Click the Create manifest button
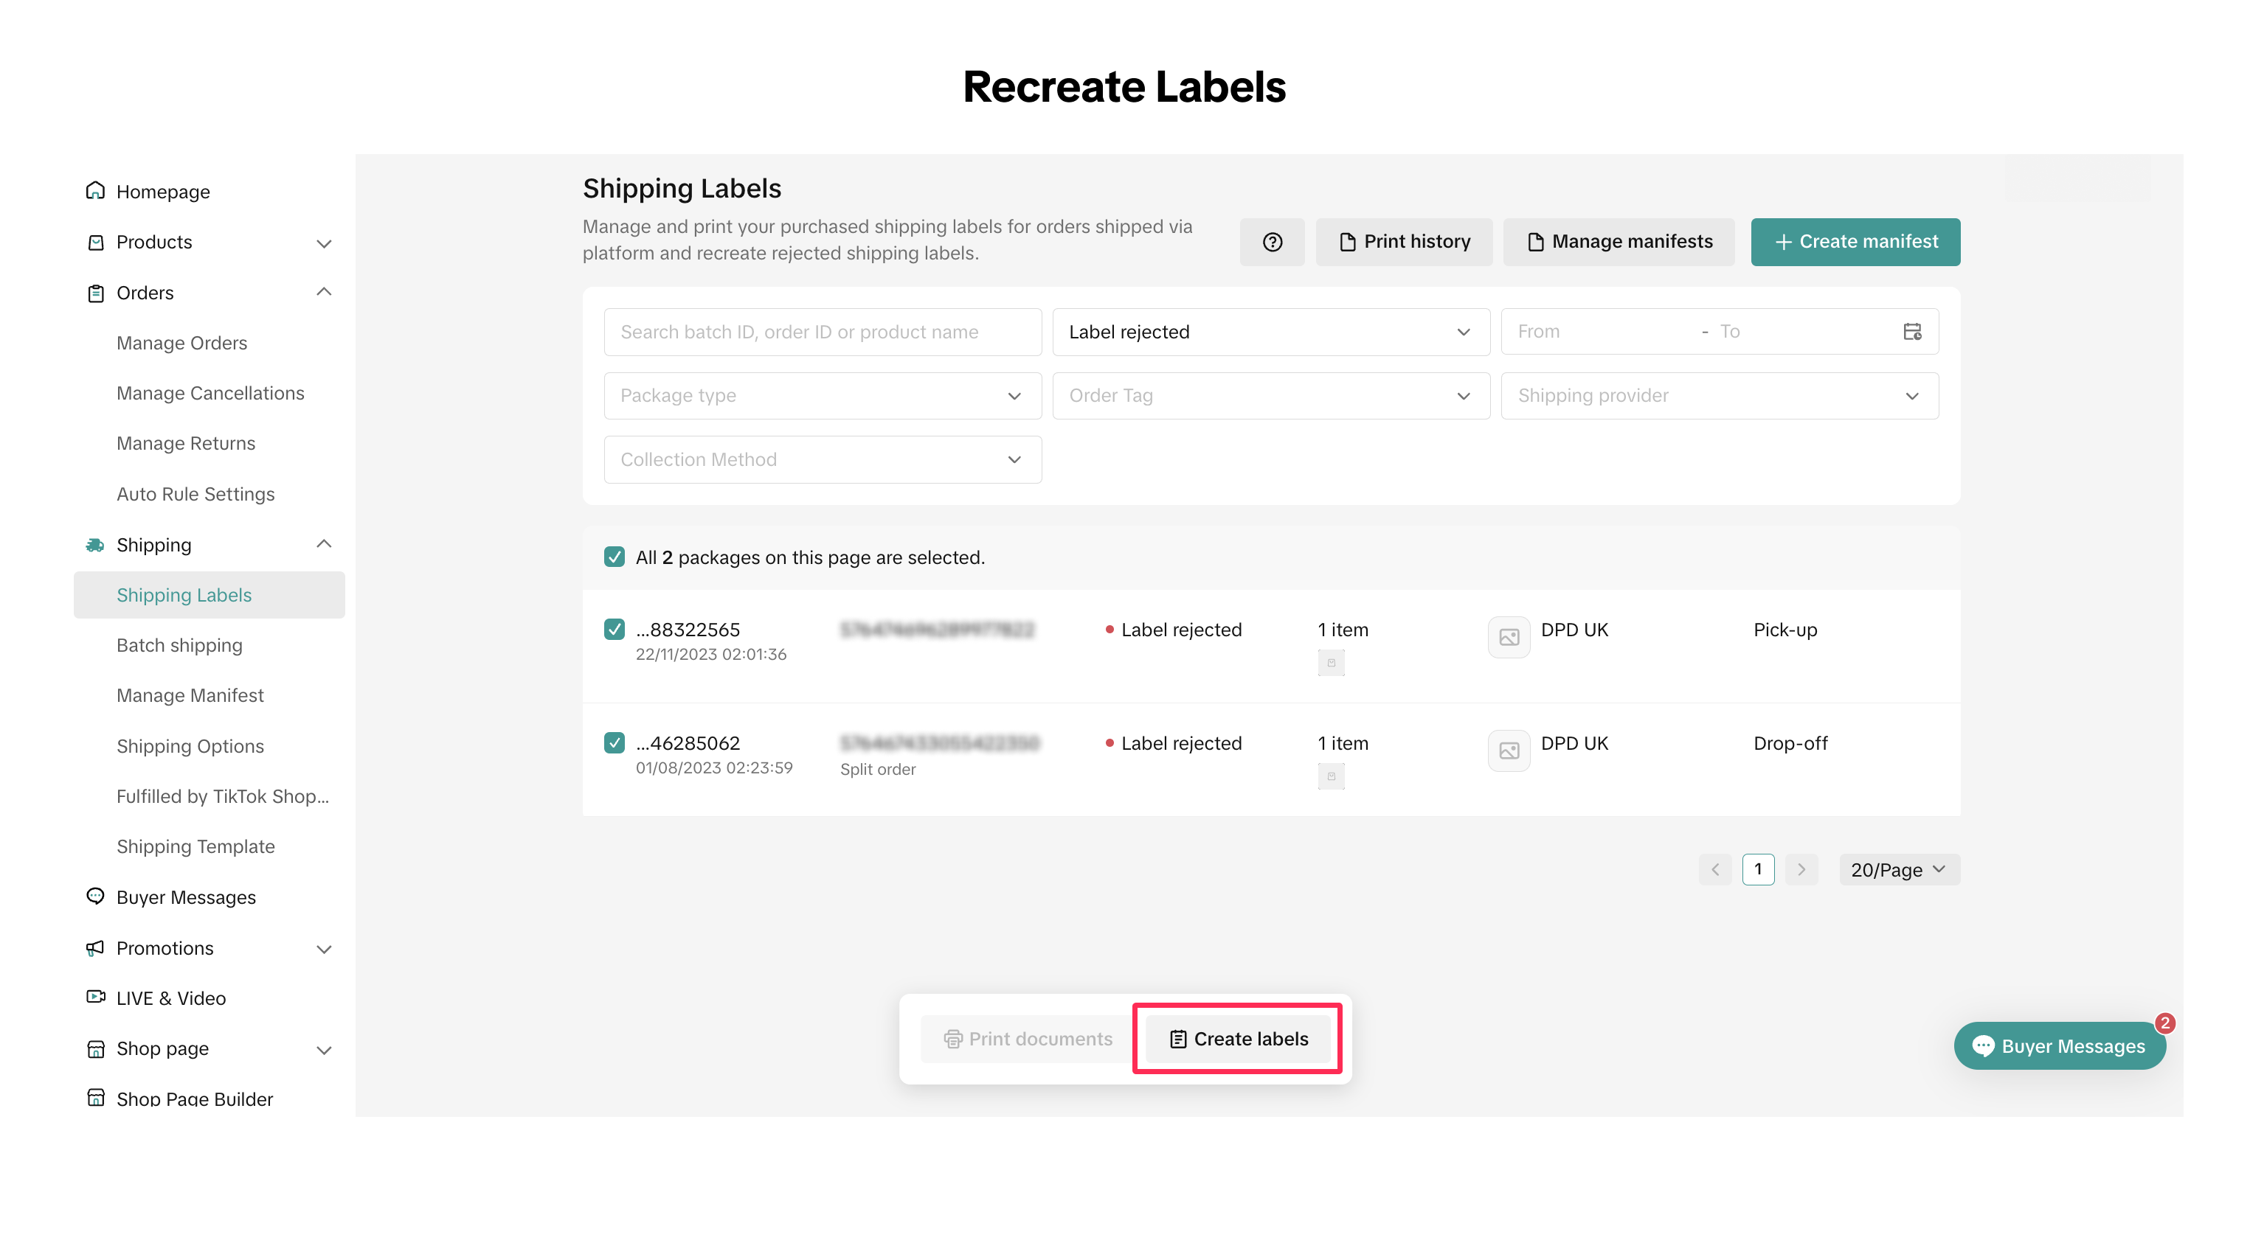The image size is (2250, 1243). pos(1855,242)
